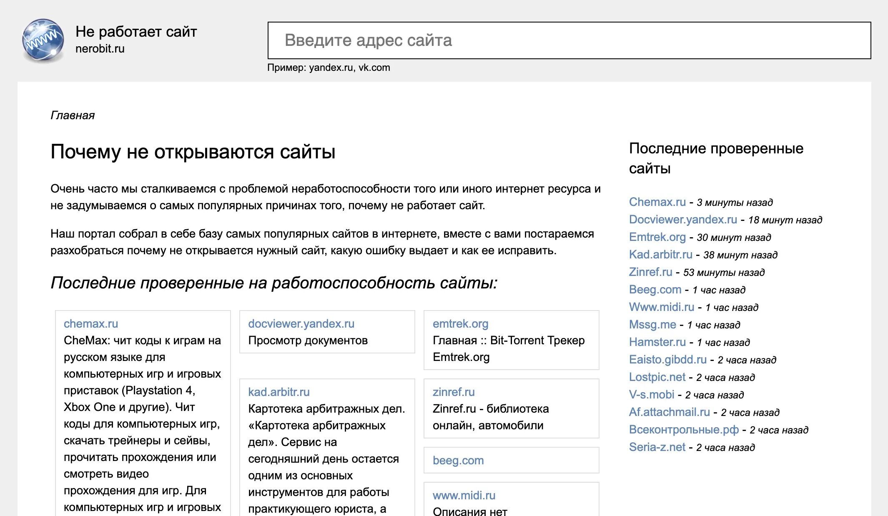
Task: Open the zinref.ru card link
Action: click(x=454, y=392)
